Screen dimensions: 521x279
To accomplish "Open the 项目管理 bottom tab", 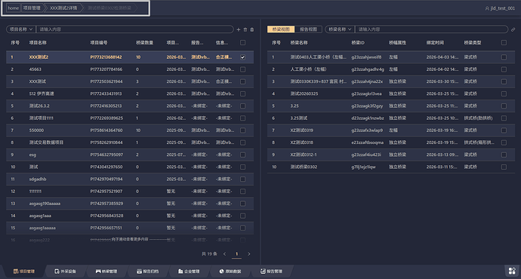I will (x=24, y=271).
